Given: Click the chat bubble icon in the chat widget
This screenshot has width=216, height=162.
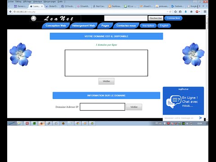Looking at the screenshot, I should 174,102.
